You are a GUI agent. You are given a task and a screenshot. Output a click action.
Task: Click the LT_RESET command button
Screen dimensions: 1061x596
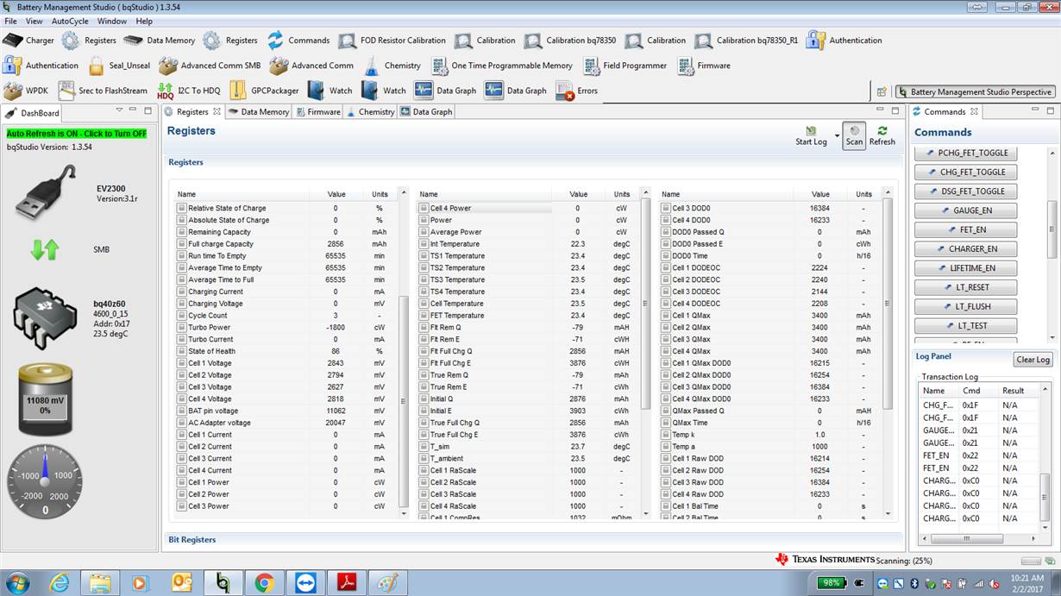coord(965,287)
